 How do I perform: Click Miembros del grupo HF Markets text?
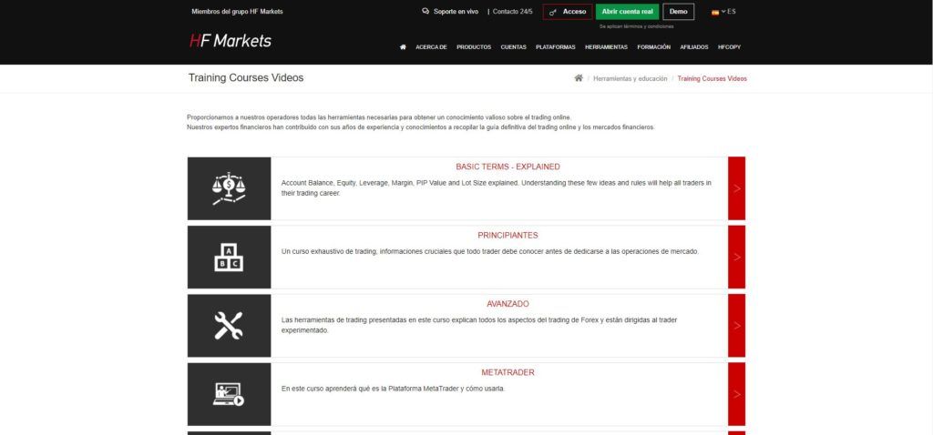tap(238, 11)
